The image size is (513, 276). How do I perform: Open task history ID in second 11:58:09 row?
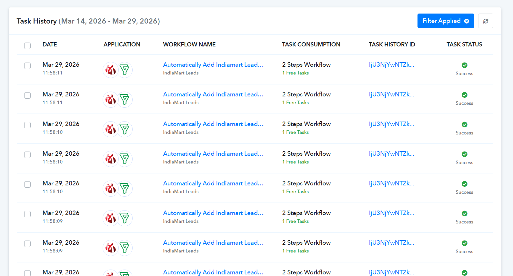[x=391, y=243]
